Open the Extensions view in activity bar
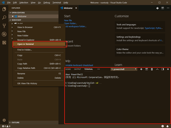Viewport: 171px width, 128px height. (4, 43)
